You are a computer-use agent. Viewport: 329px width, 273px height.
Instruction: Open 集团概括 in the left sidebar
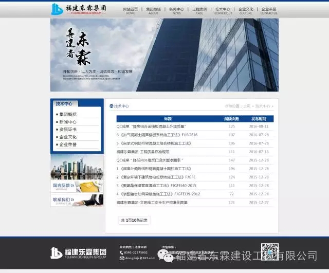tap(68, 115)
